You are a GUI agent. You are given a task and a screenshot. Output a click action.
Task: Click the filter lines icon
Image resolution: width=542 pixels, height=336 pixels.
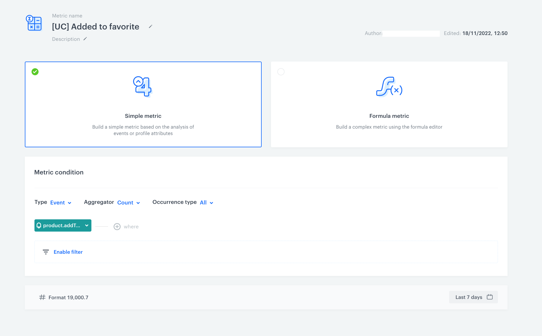click(46, 252)
